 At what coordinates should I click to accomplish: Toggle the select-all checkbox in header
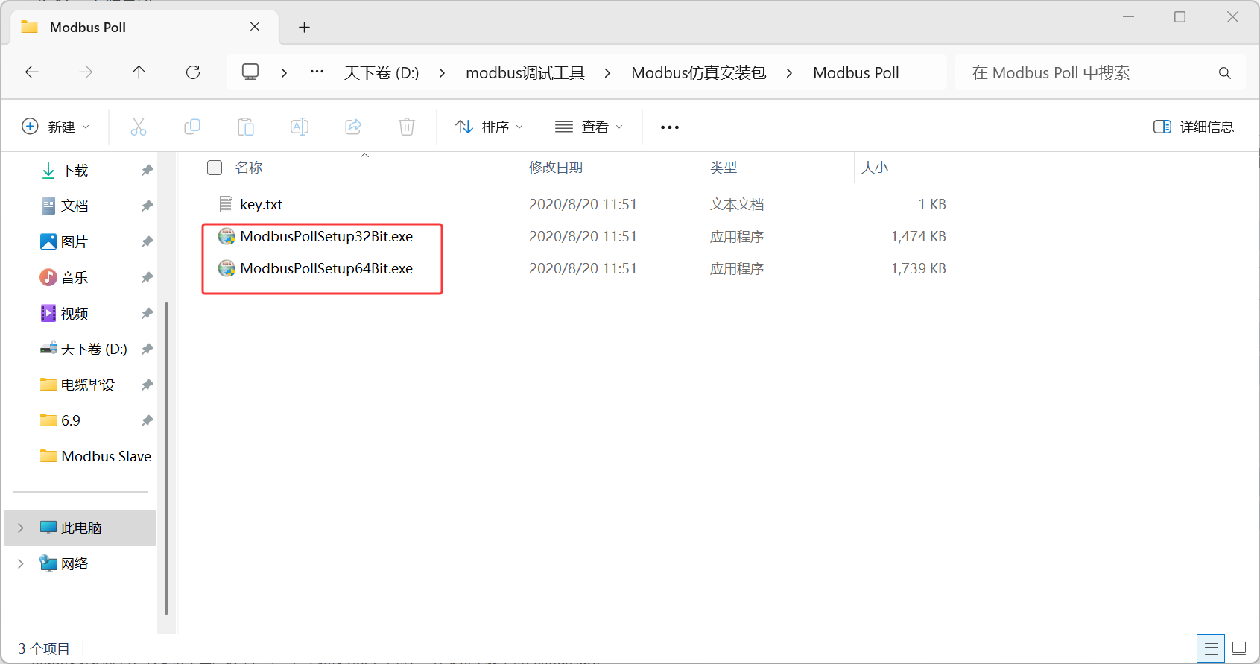(x=215, y=168)
